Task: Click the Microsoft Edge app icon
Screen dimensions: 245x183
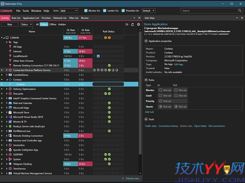Action: click(10, 108)
